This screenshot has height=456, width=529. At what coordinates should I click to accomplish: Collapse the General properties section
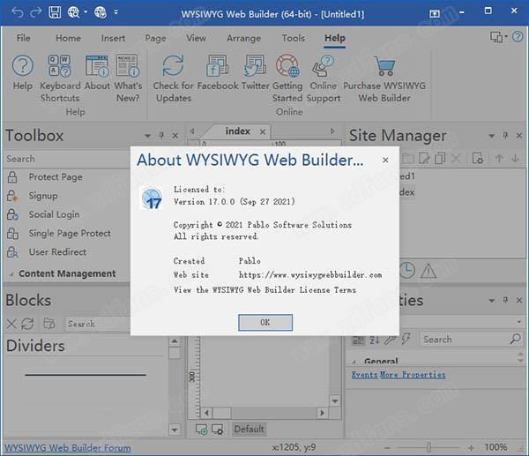pyautogui.click(x=354, y=362)
